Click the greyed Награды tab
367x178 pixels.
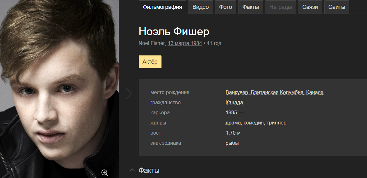(x=281, y=7)
